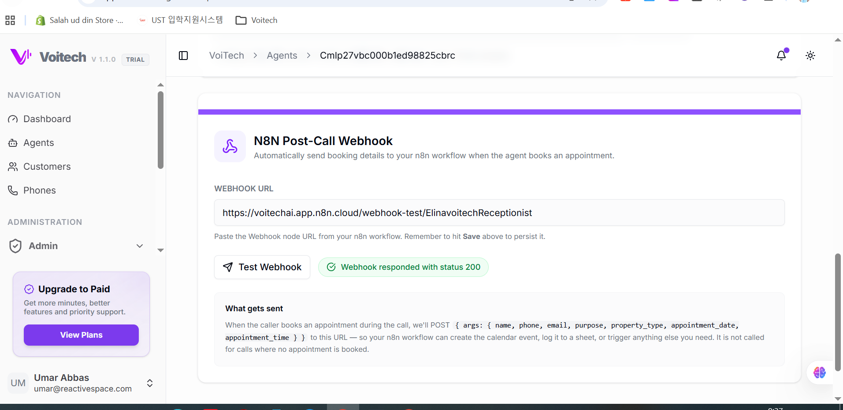Screen dimensions: 843x410
Task: Click page scroll up arrow
Action: tap(838, 40)
